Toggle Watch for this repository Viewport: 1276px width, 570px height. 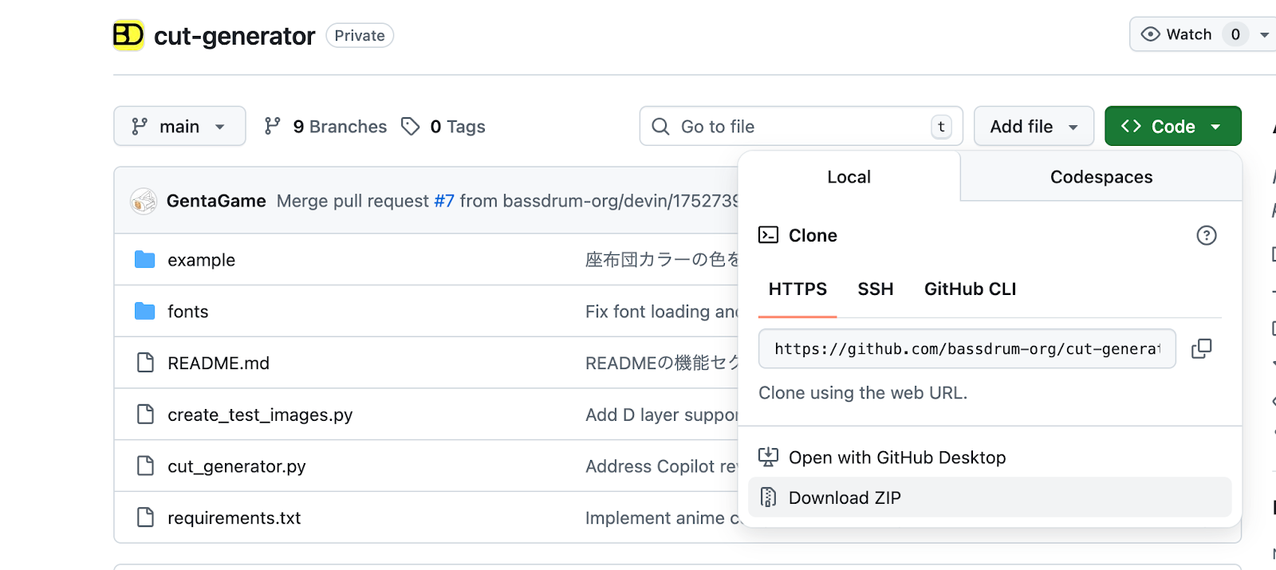[1177, 34]
